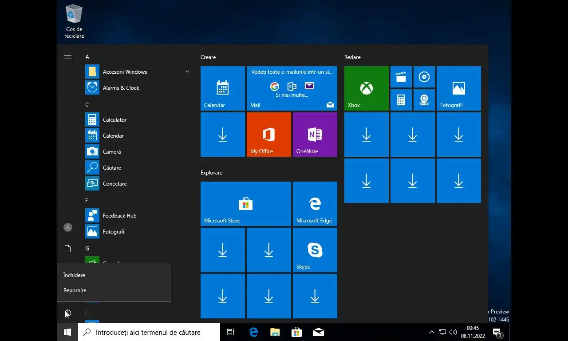
Task: Click the Start button on taskbar
Action: pos(67,332)
